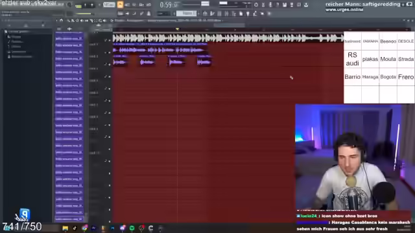Mute the second playlist track
This screenshot has height=233, width=415.
[110, 52]
